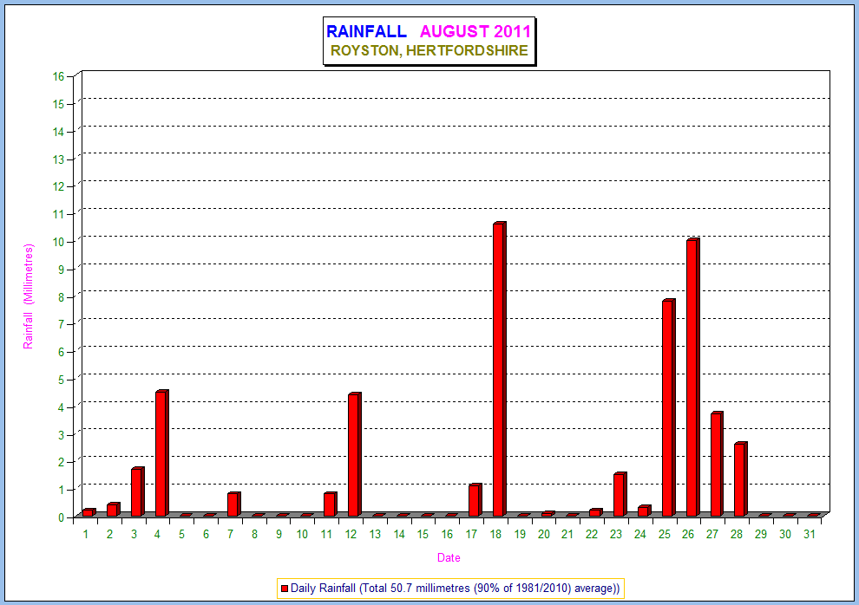Click the y-axis value 5

62,380
